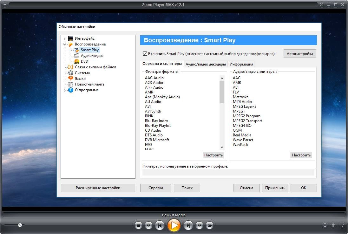This screenshot has width=348, height=234.
Task: Stop playback with the stop button
Action: pyautogui.click(x=138, y=225)
